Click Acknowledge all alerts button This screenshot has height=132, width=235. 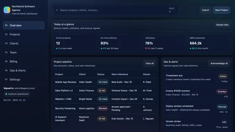pos(219,63)
